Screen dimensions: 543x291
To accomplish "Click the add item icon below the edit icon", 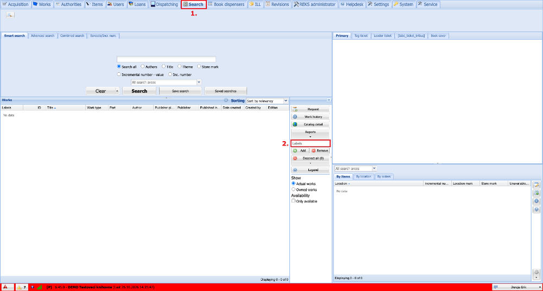I will (536, 193).
